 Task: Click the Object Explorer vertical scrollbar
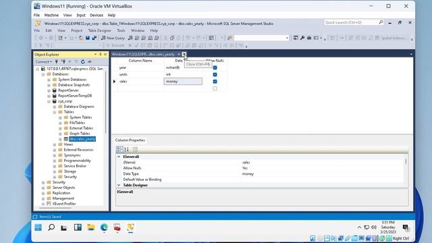click(x=105, y=103)
